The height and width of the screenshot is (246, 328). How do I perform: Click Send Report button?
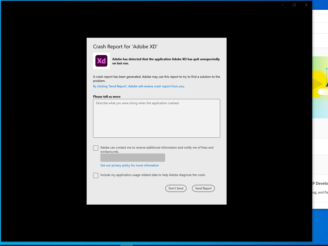203,188
